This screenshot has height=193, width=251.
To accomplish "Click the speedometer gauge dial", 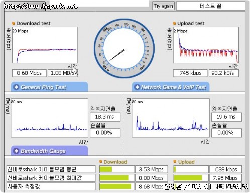I will 124,49.
